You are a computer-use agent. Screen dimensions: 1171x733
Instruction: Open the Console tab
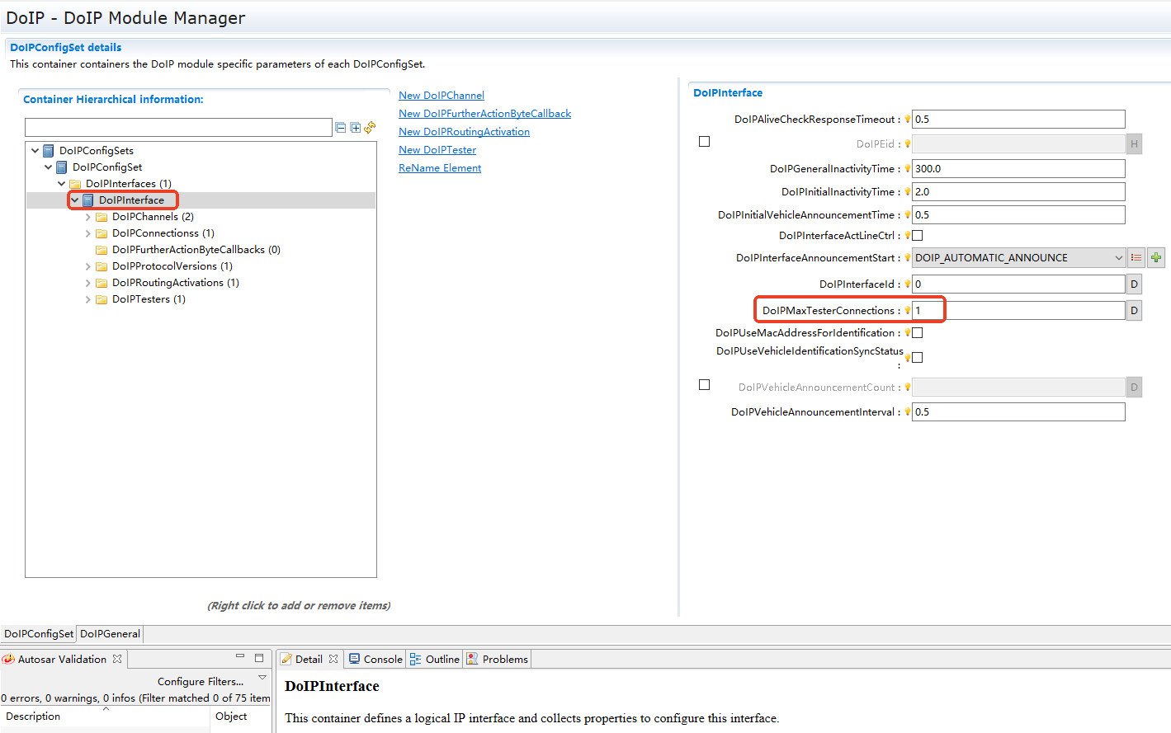pyautogui.click(x=375, y=659)
